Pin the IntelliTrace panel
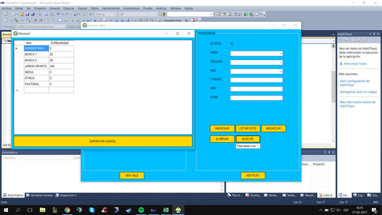The image size is (382, 215). [x=374, y=34]
